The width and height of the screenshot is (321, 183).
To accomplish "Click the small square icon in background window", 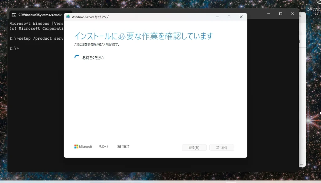I will click(x=302, y=163).
